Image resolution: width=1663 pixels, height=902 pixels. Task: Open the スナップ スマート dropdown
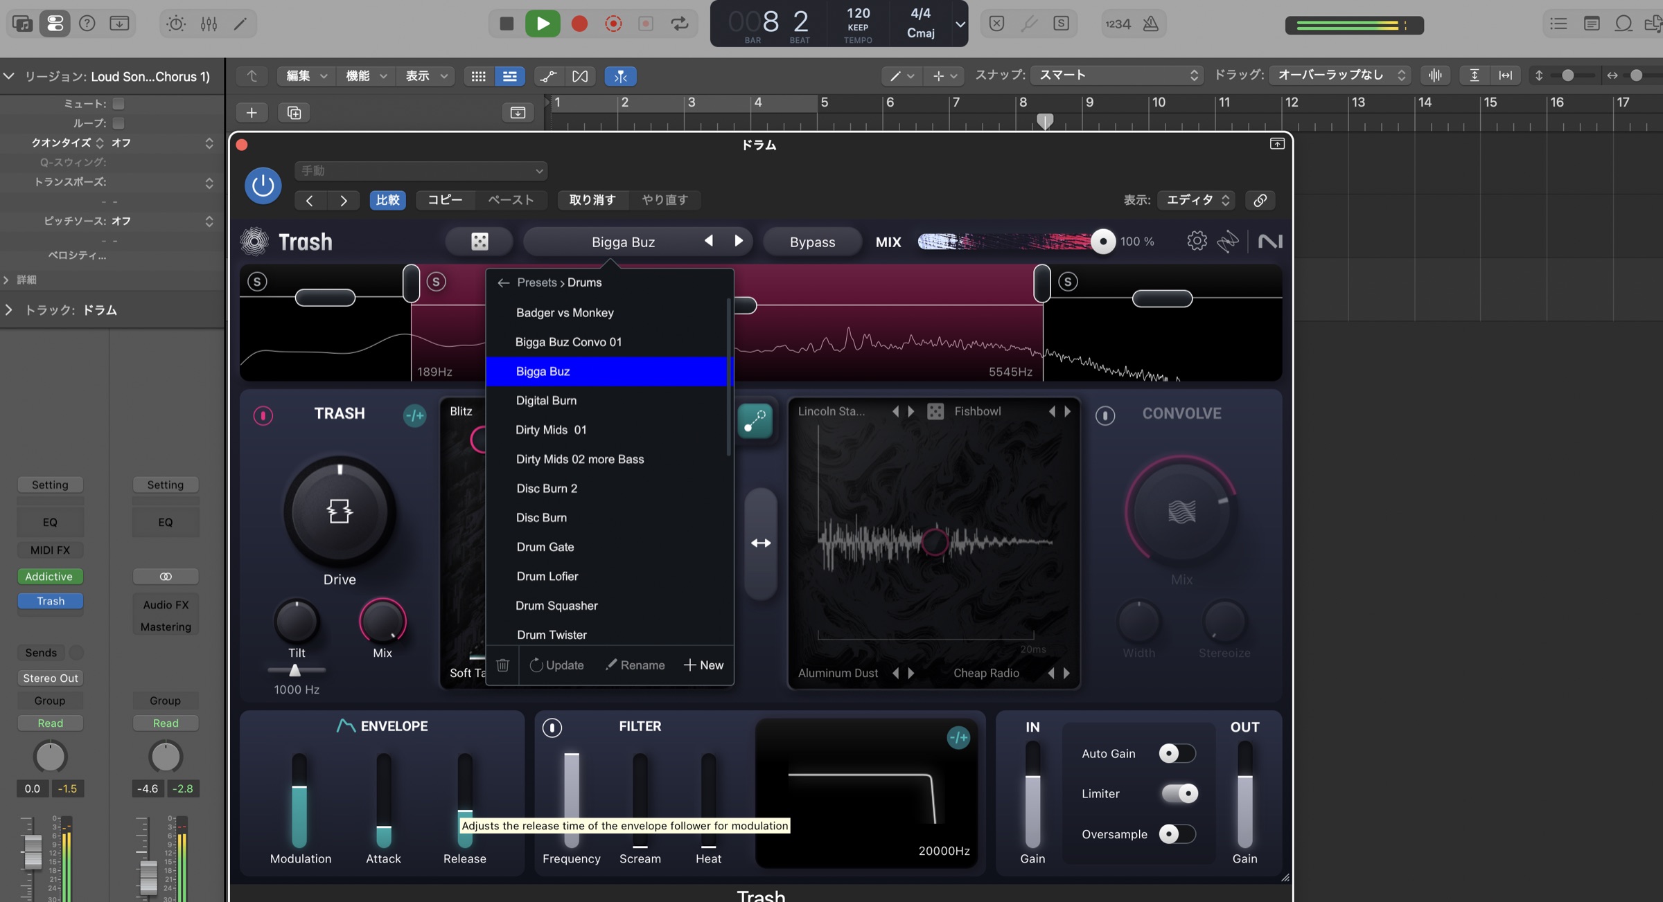point(1117,75)
